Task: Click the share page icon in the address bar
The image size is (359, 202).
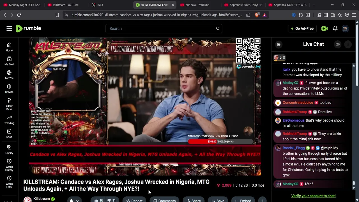Action: pyautogui.click(x=248, y=15)
